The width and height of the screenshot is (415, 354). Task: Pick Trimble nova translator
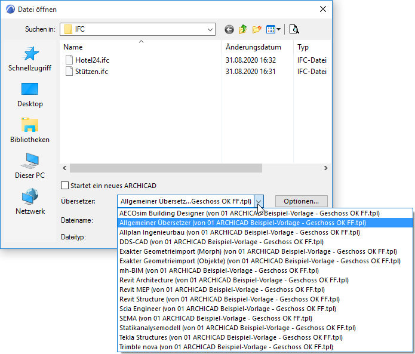[265, 347]
